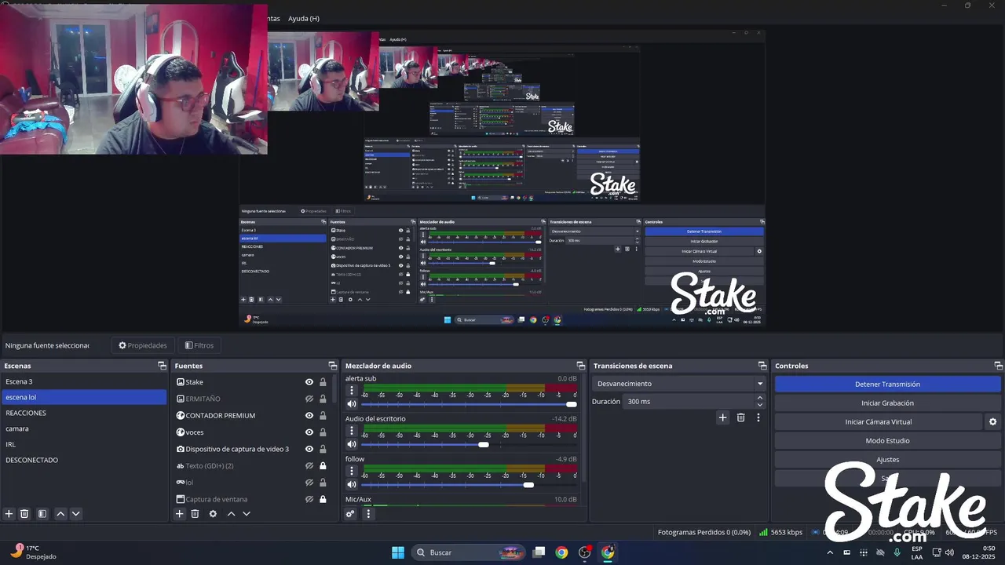This screenshot has width=1005, height=565.
Task: Start Iniciar Cámara Virtual
Action: [x=879, y=422]
